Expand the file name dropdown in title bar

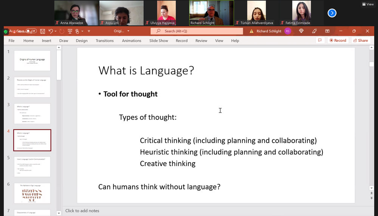(128, 31)
